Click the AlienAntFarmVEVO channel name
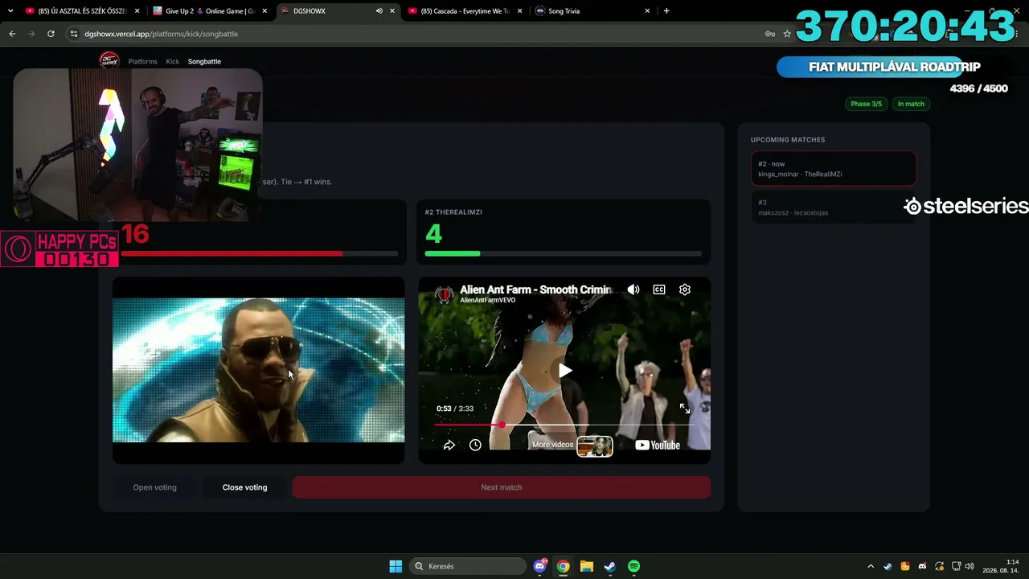Viewport: 1029px width, 579px height. (x=488, y=300)
